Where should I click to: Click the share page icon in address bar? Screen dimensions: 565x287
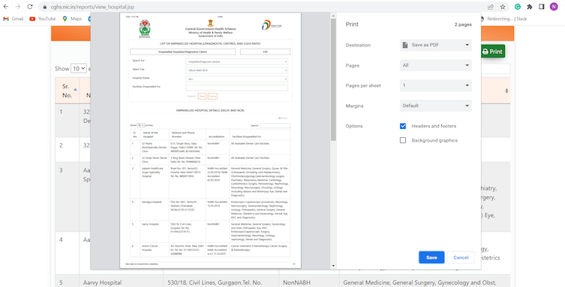click(x=491, y=7)
